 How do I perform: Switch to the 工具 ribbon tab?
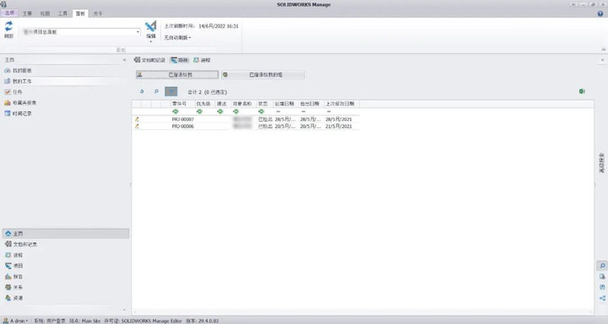[62, 13]
